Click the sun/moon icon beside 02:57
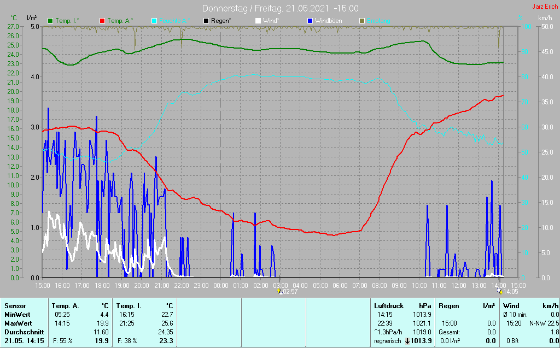The image size is (560, 348). pos(280,292)
